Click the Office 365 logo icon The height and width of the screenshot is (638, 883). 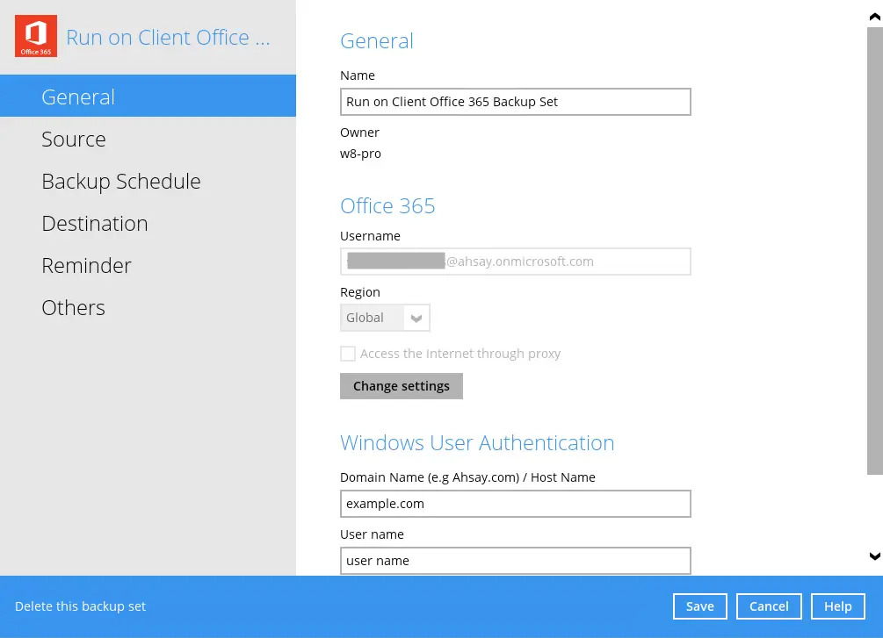35,36
